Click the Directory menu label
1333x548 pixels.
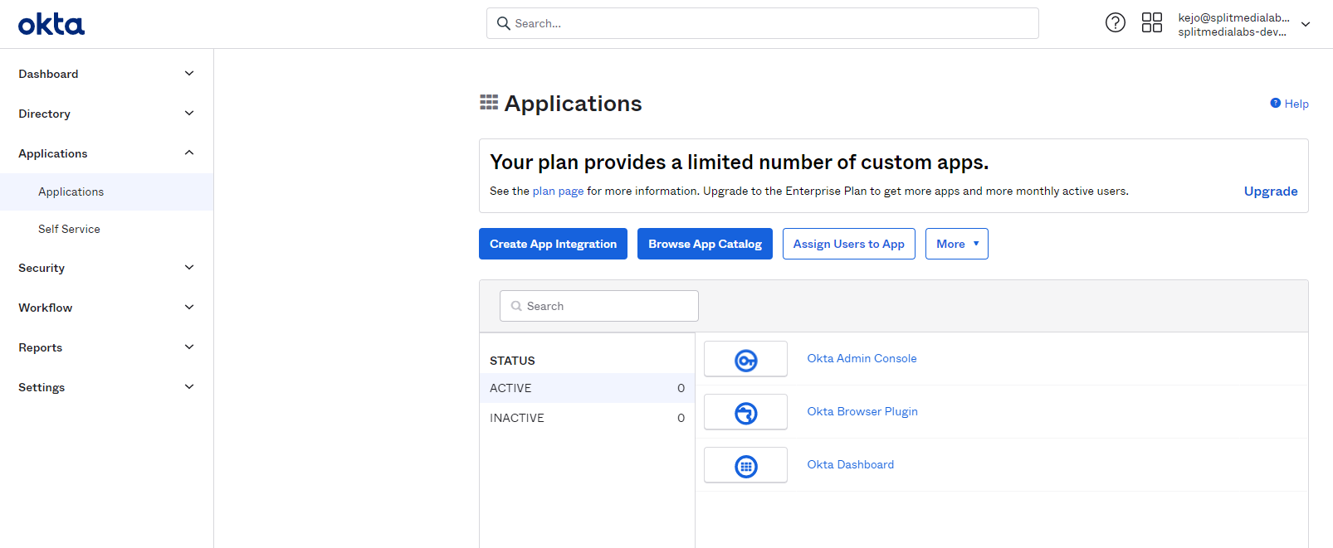(x=44, y=114)
